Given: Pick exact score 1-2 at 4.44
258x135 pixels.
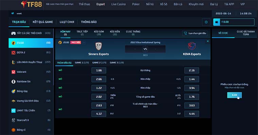Looking at the screenshot, I should [x=192, y=114].
